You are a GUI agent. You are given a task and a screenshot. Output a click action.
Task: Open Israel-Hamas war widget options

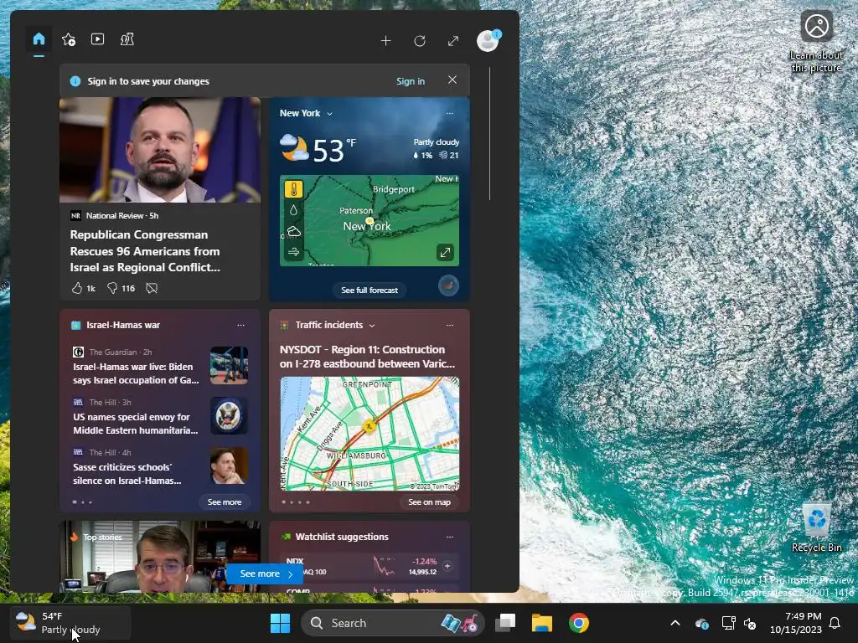click(x=240, y=325)
